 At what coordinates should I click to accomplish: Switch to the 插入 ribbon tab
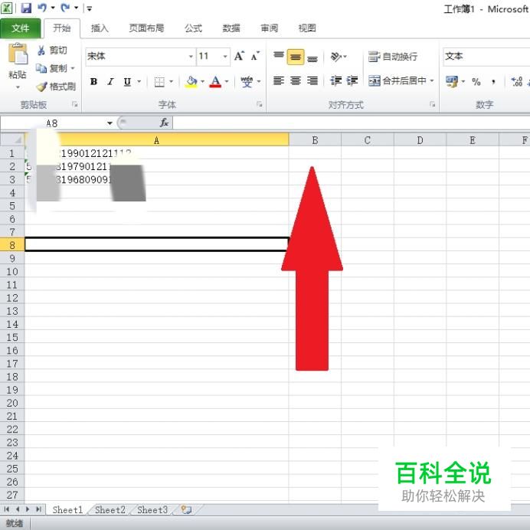(100, 28)
